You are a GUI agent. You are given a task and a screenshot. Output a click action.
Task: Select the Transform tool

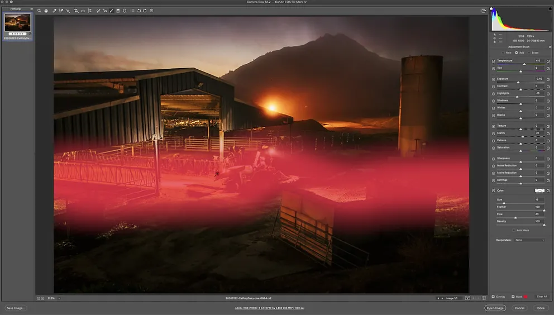point(90,11)
